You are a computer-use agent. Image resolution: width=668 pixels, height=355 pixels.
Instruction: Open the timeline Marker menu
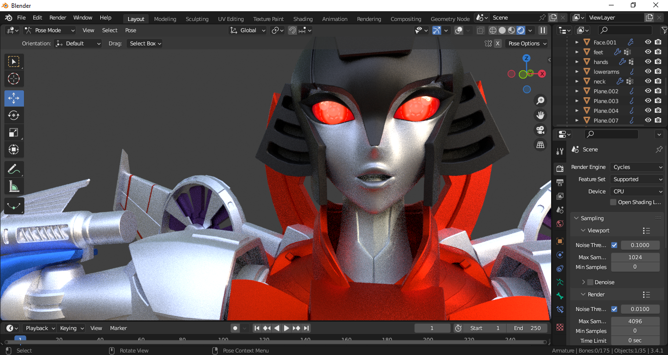[118, 328]
